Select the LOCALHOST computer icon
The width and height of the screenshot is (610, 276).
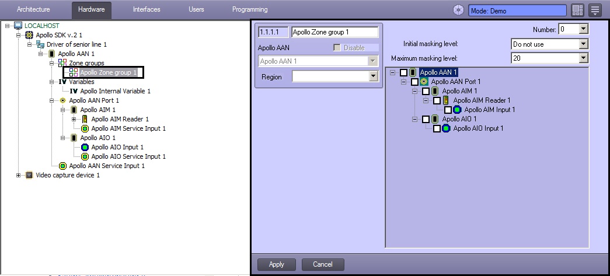tap(18, 26)
